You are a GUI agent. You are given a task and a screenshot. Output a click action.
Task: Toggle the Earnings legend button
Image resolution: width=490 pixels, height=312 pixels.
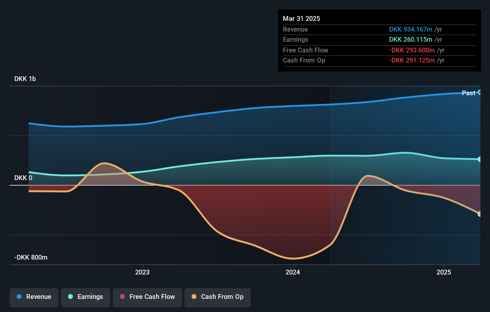pyautogui.click(x=86, y=297)
